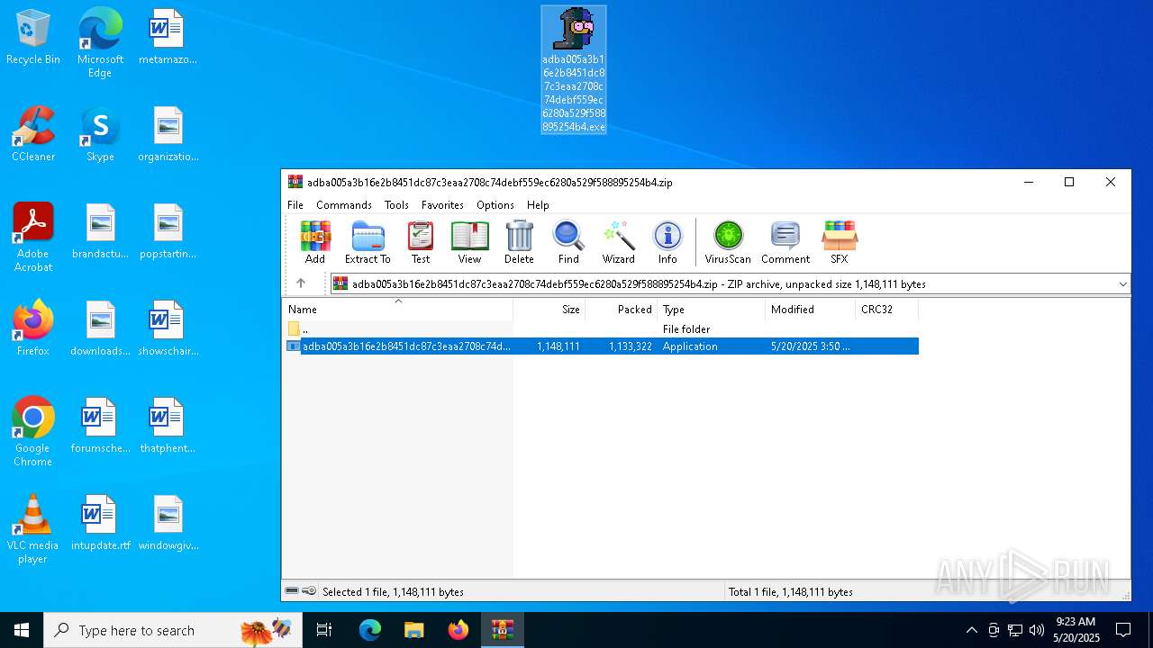The width and height of the screenshot is (1153, 648).
Task: Click the Add toolbar icon in WinRAR
Action: [315, 242]
